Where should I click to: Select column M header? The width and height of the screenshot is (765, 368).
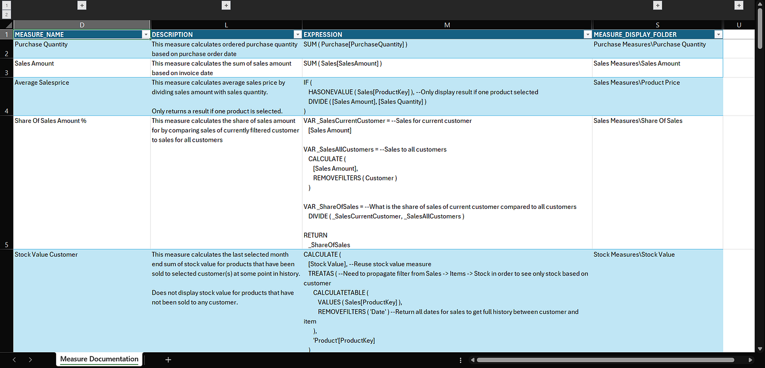[448, 25]
